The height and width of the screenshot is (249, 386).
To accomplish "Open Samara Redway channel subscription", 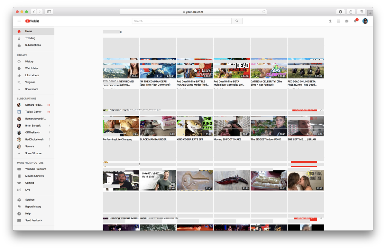I will pos(33,105).
